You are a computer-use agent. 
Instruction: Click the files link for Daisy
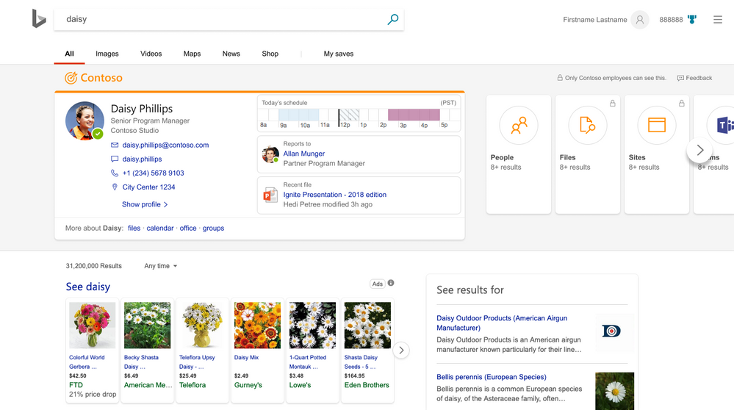134,229
